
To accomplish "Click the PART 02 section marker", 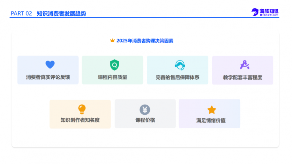I will [21, 13].
